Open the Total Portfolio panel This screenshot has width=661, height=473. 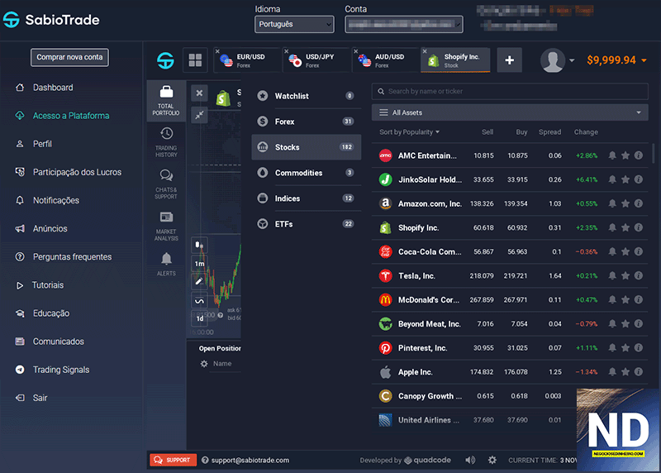(x=166, y=101)
